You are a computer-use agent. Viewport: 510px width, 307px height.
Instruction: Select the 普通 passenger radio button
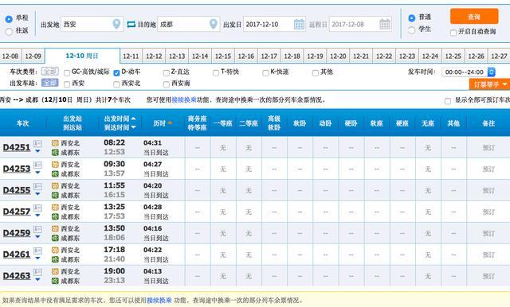tap(411, 17)
